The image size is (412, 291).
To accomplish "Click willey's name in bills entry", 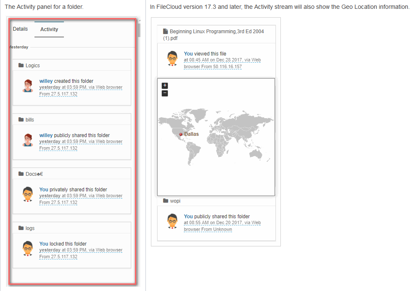I will [x=46, y=135].
